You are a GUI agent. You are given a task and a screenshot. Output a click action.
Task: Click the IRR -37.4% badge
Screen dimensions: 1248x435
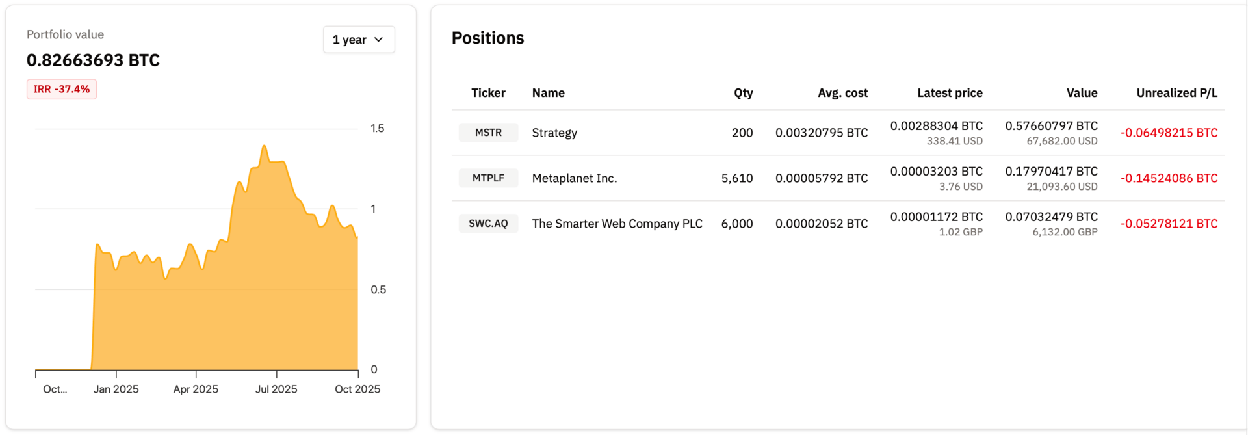(62, 89)
